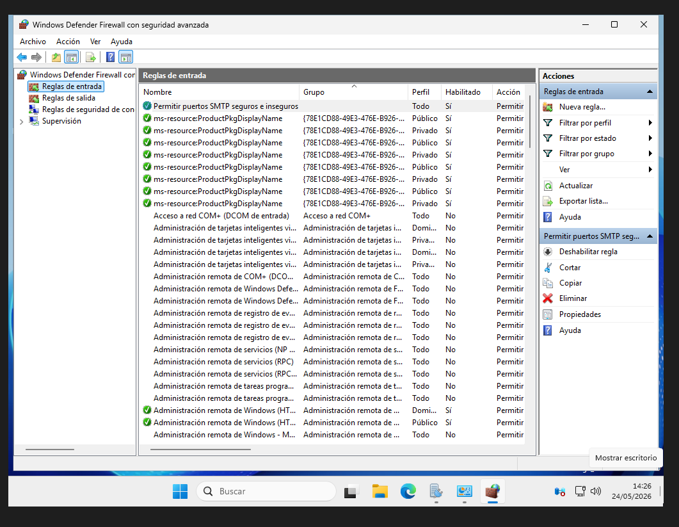The image size is (679, 527).
Task: Click the Back arrow toolbar icon
Action: click(x=22, y=57)
